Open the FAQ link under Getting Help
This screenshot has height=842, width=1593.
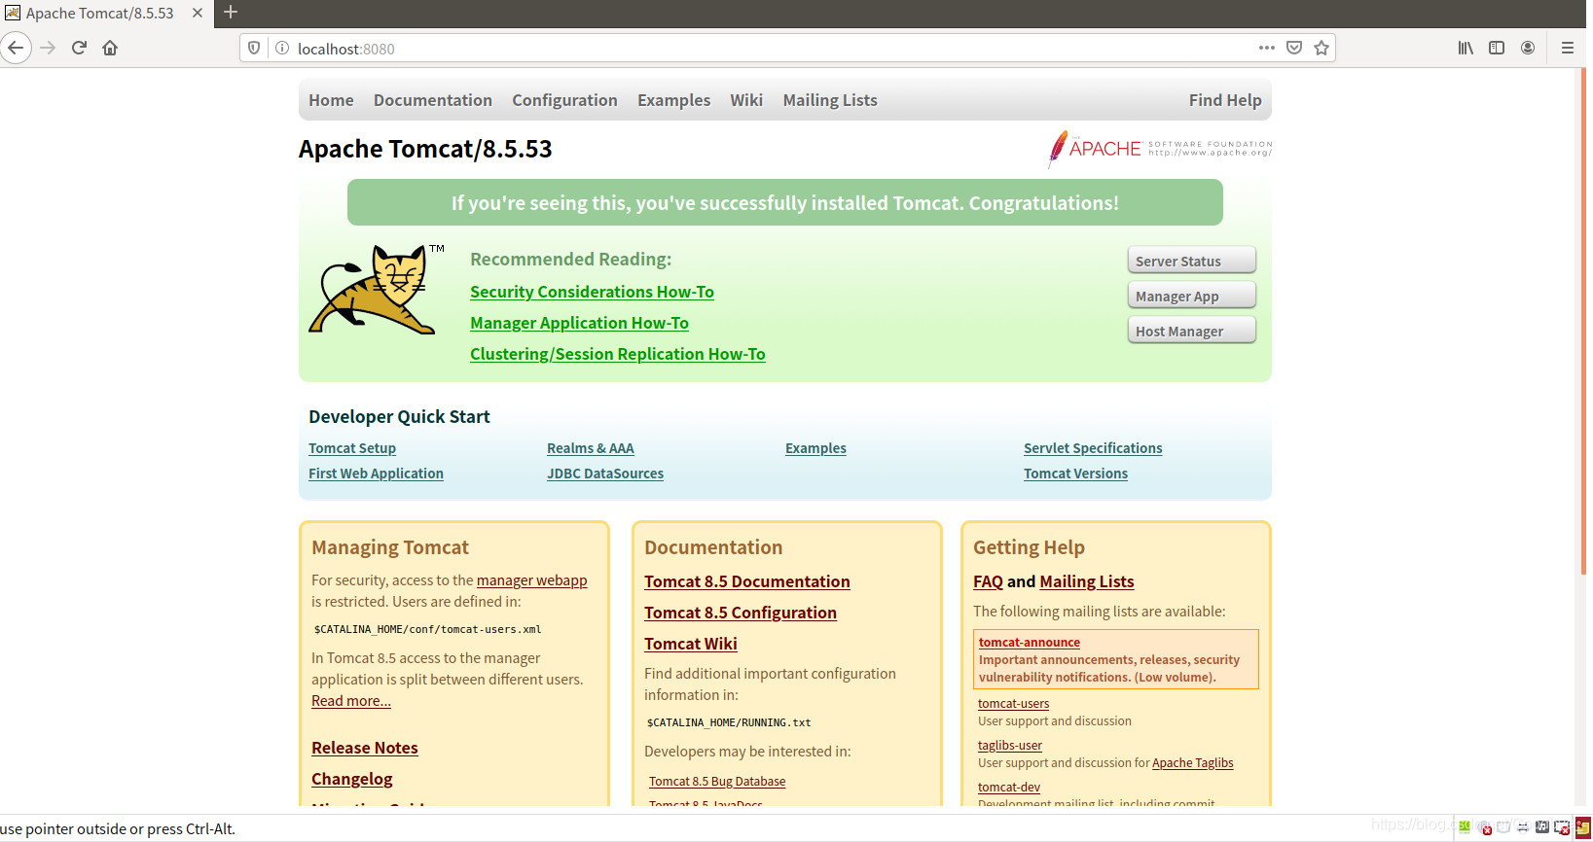pyautogui.click(x=988, y=581)
